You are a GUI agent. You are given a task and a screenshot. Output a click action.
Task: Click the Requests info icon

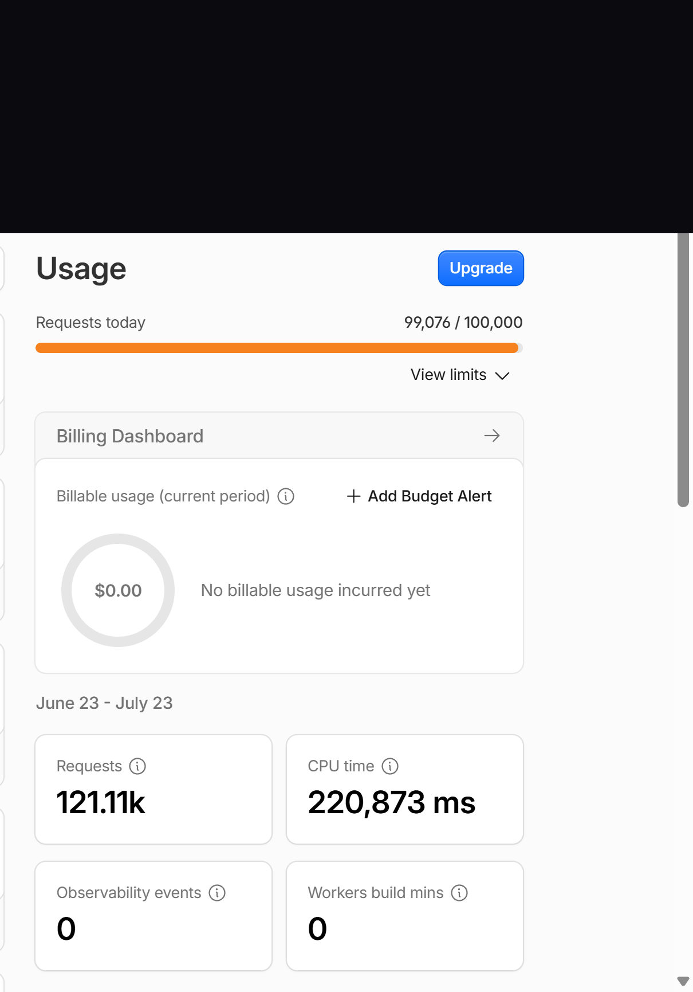[x=137, y=766]
